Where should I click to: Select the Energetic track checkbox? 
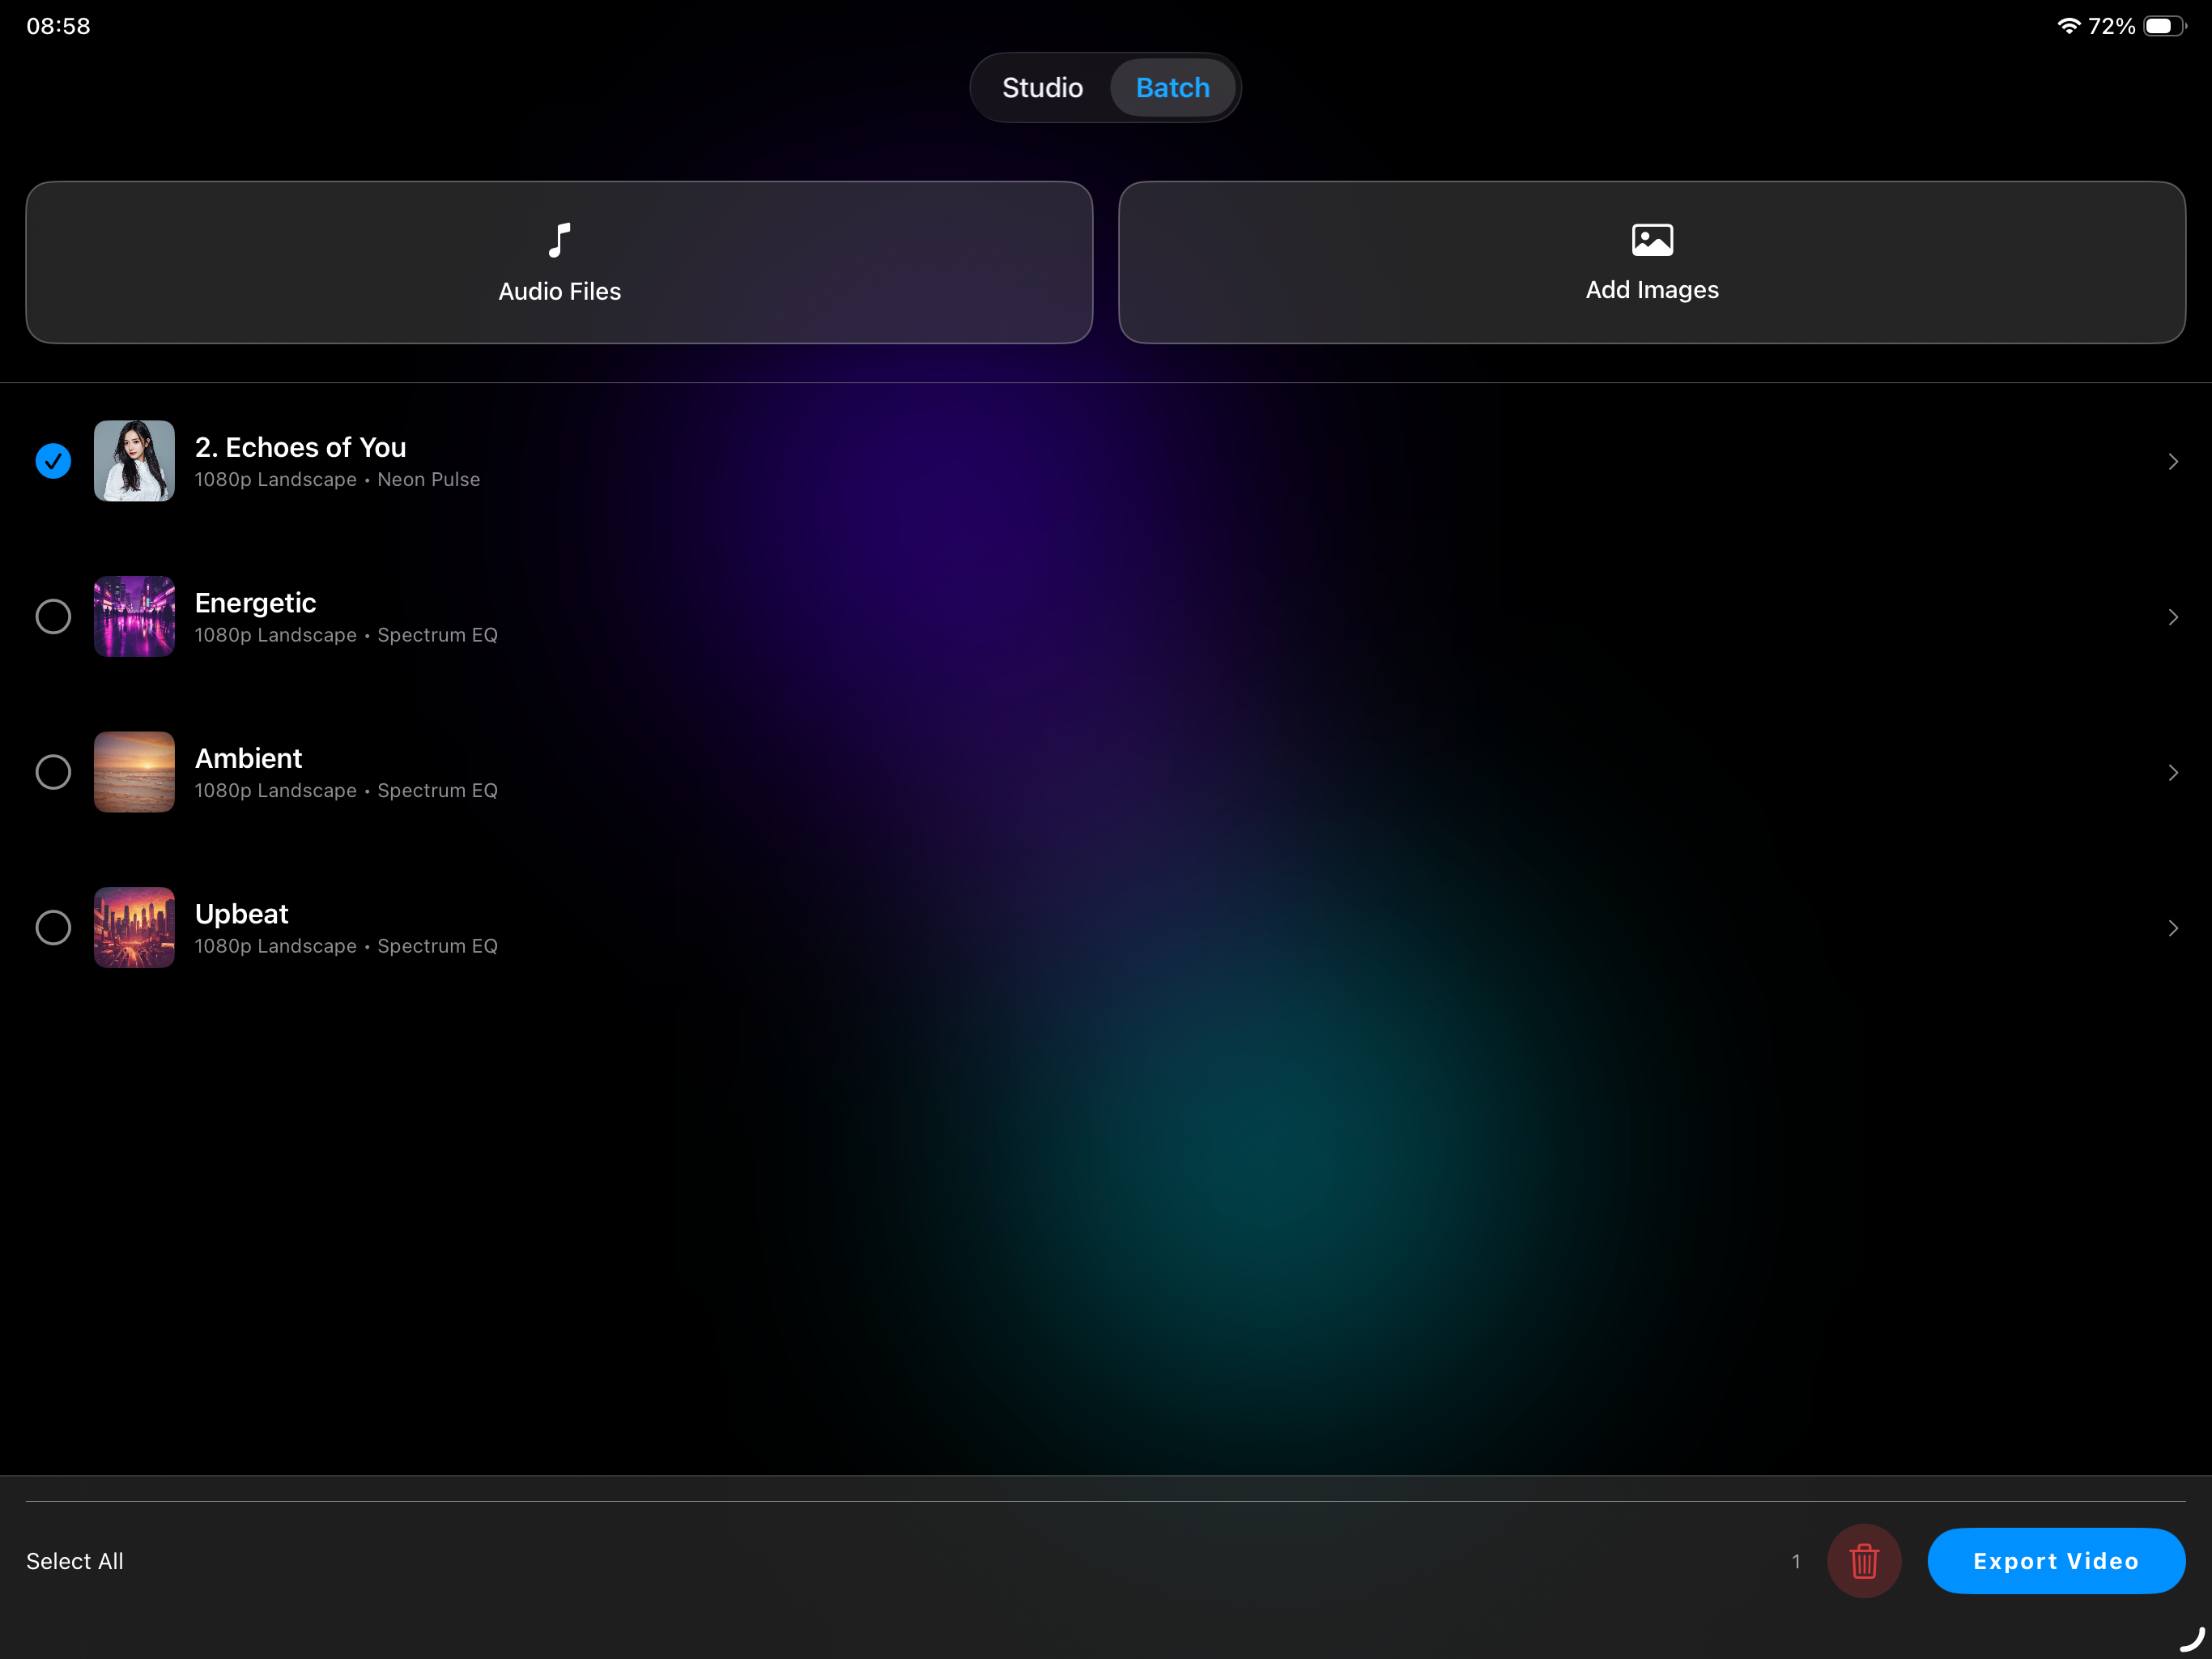(53, 616)
